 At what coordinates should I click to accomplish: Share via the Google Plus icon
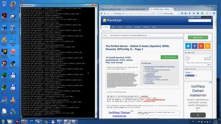click(x=201, y=46)
